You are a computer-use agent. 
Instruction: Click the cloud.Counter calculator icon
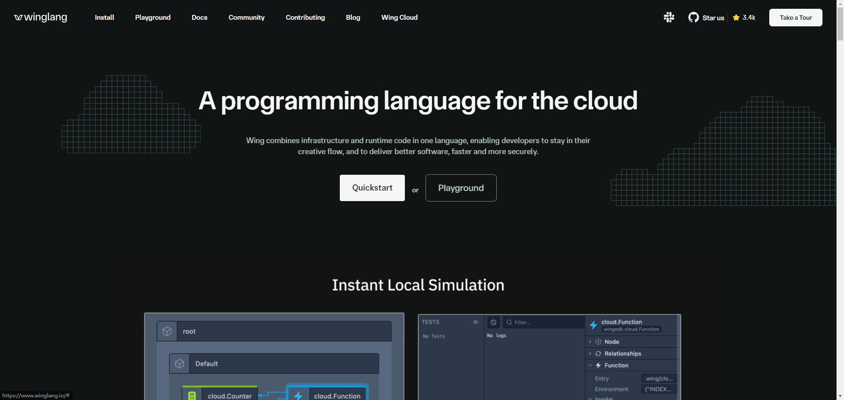tap(192, 396)
